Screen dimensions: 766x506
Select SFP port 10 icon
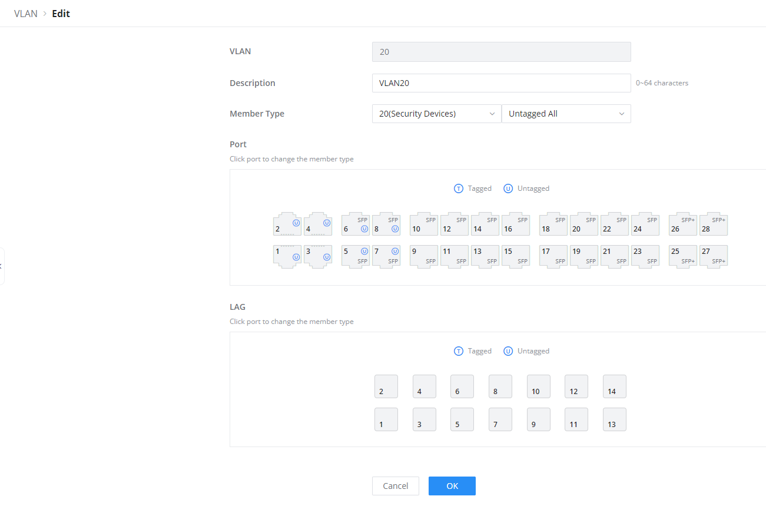pos(424,224)
